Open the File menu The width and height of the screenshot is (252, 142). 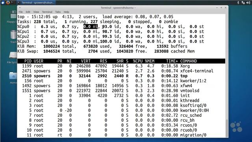click(x=20, y=12)
